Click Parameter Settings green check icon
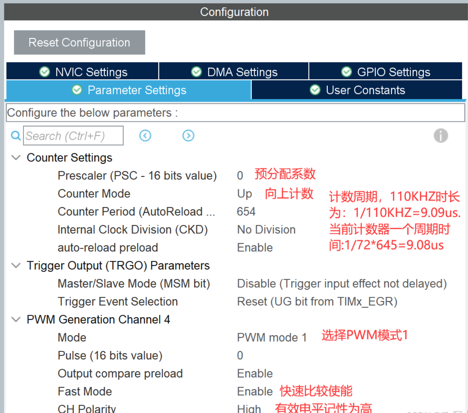Image resolution: width=468 pixels, height=413 pixels. pyautogui.click(x=77, y=90)
